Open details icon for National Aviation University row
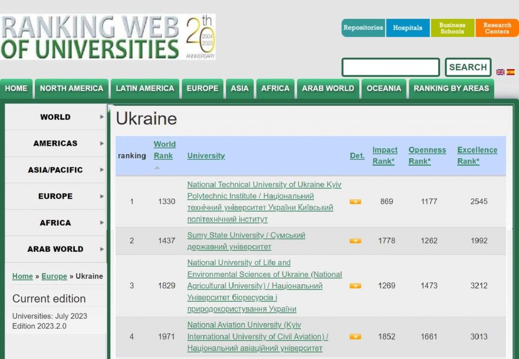 (355, 337)
